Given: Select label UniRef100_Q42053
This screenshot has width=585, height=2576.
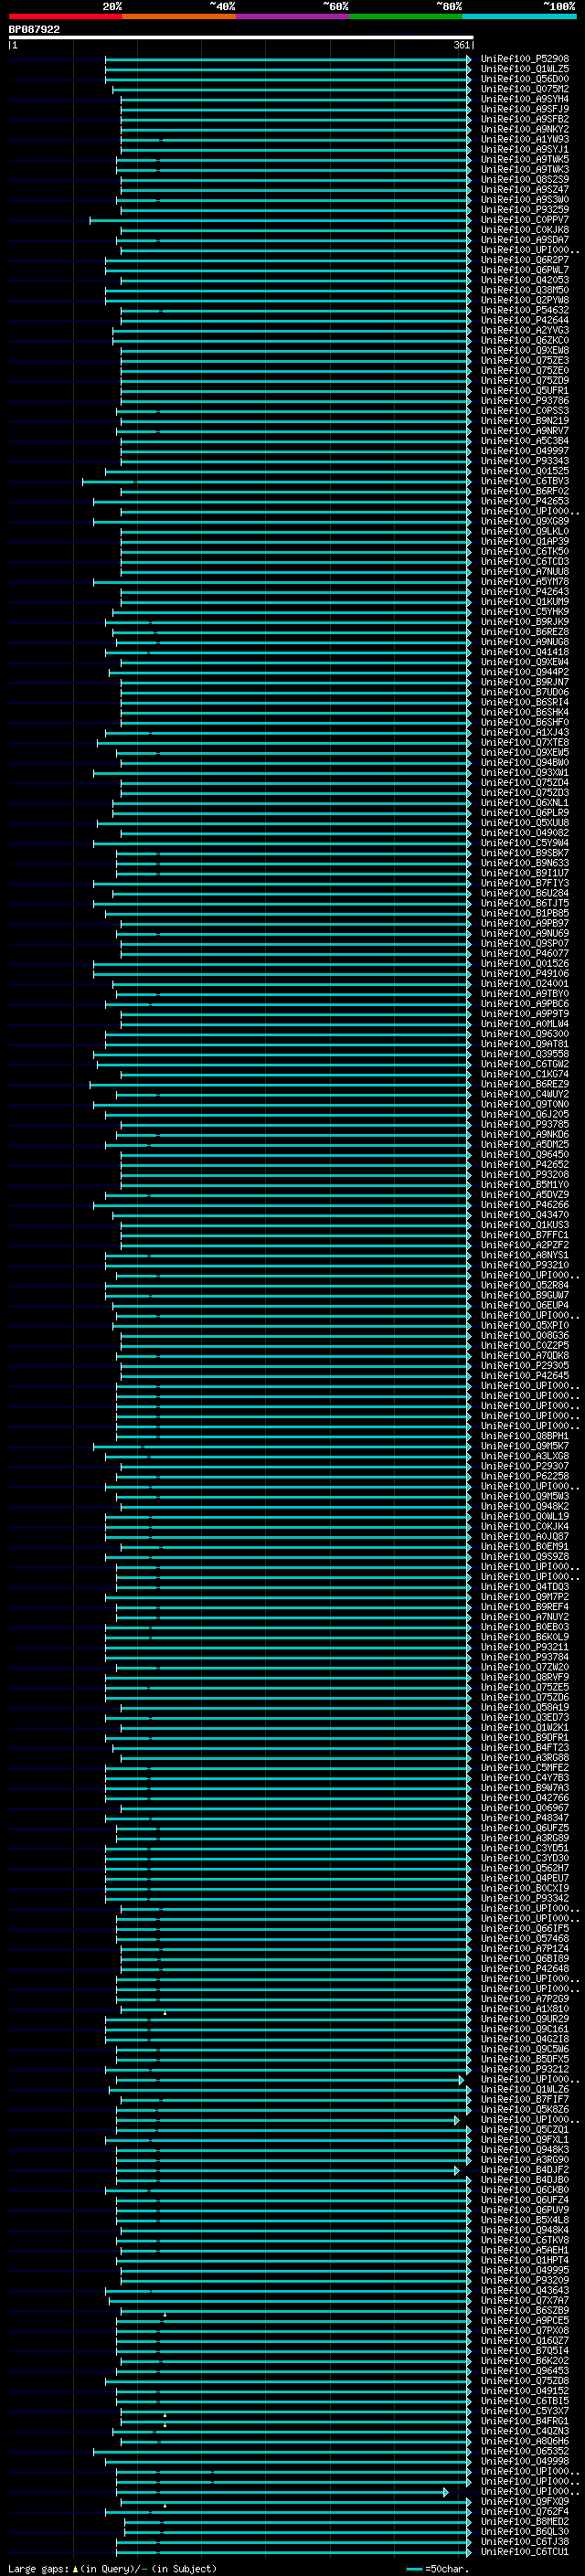Looking at the screenshot, I should coord(525,280).
